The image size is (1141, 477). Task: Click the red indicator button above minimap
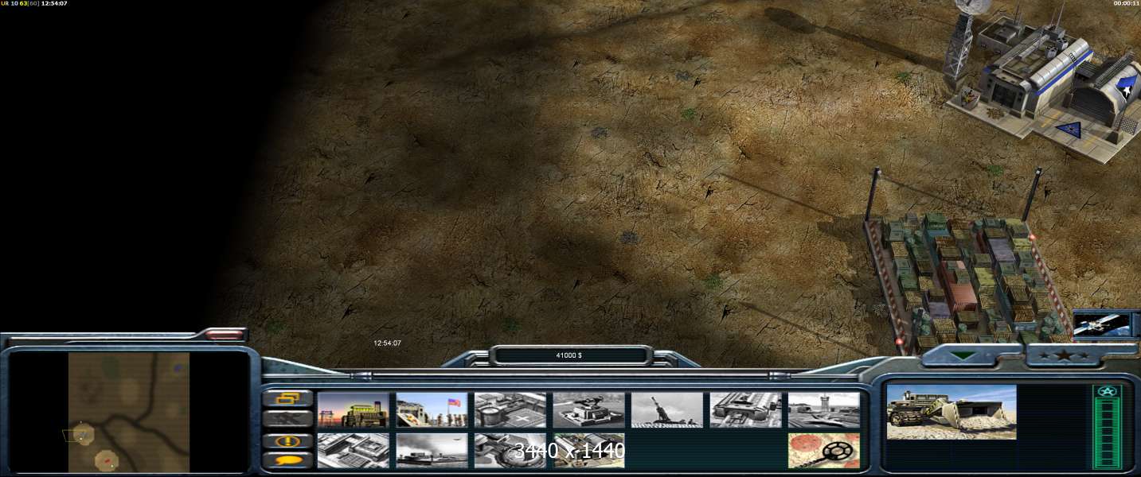225,335
